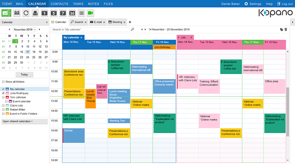
Task: Click scroll-down arrow of calendar scrollbar
Action: (x=288, y=160)
